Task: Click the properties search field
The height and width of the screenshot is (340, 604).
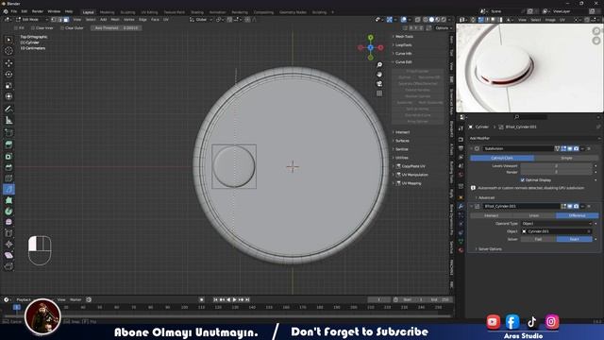Action: coord(530,117)
